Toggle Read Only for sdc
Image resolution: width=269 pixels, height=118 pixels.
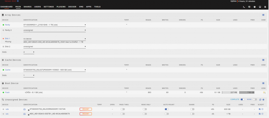pos(145,114)
